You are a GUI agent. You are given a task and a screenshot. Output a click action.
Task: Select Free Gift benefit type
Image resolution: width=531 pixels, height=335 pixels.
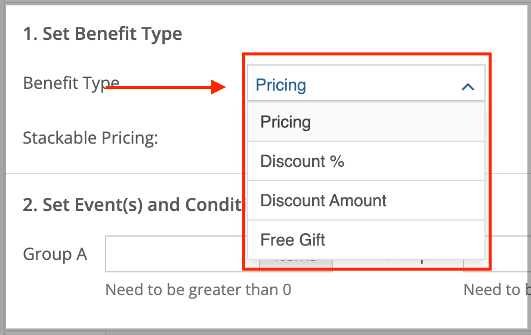(x=366, y=240)
